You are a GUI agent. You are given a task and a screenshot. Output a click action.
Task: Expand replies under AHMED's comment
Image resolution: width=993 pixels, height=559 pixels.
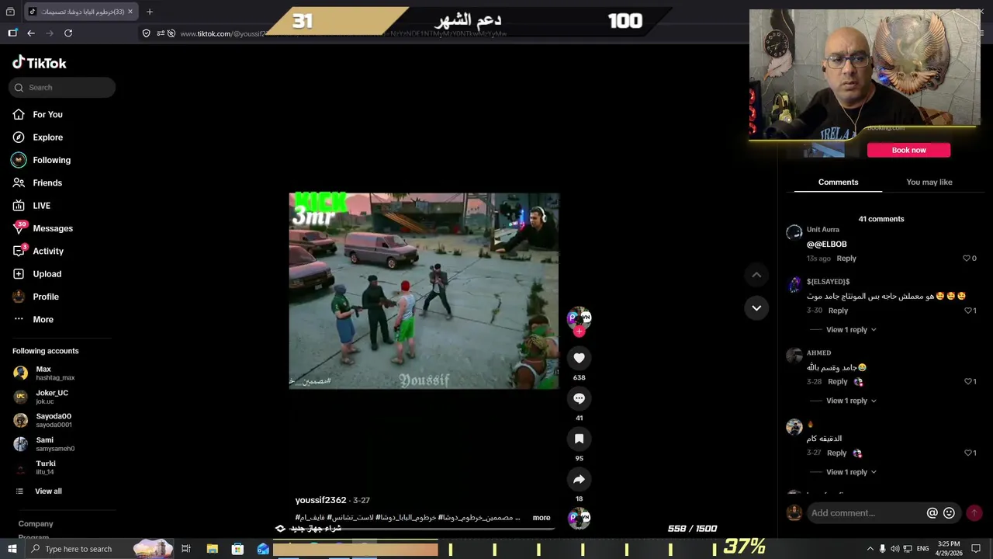point(851,401)
